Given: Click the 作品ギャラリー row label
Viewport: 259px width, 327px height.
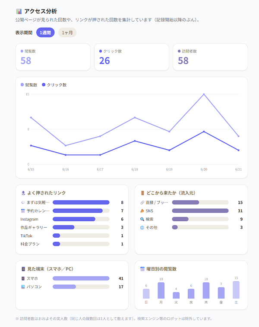Looking at the screenshot, I should pyautogui.click(x=34, y=227).
